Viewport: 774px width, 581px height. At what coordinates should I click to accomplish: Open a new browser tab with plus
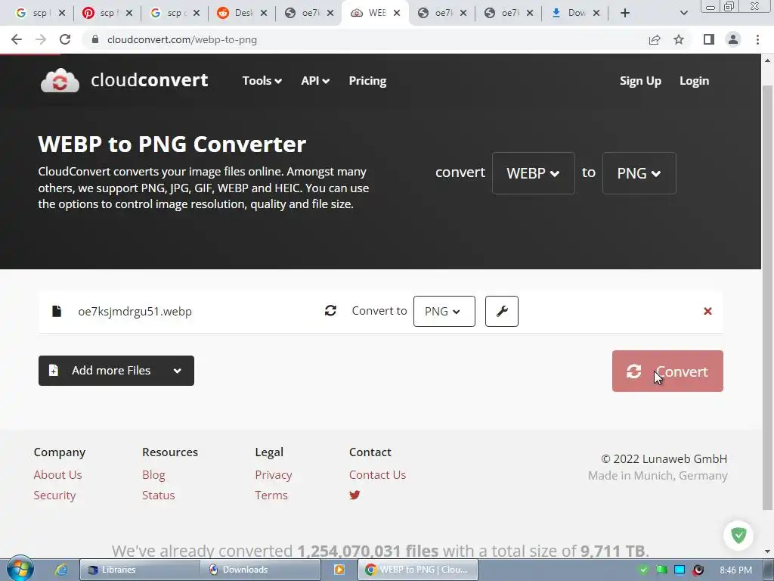625,13
